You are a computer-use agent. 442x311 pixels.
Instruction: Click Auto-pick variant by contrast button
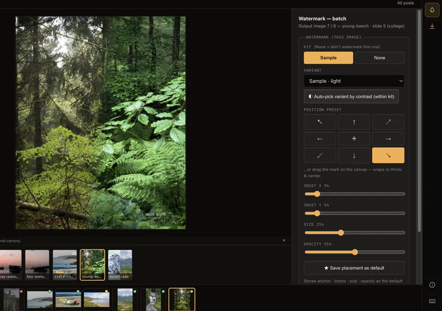coord(351,96)
